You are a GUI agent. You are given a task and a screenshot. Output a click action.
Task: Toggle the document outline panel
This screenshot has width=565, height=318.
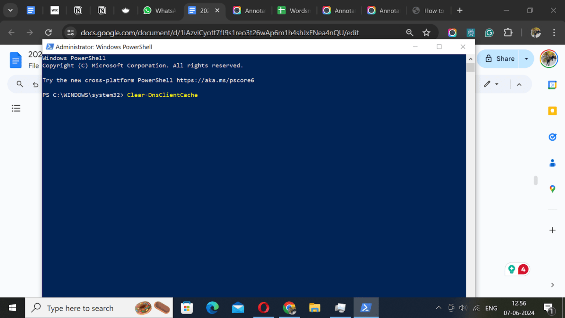click(16, 108)
